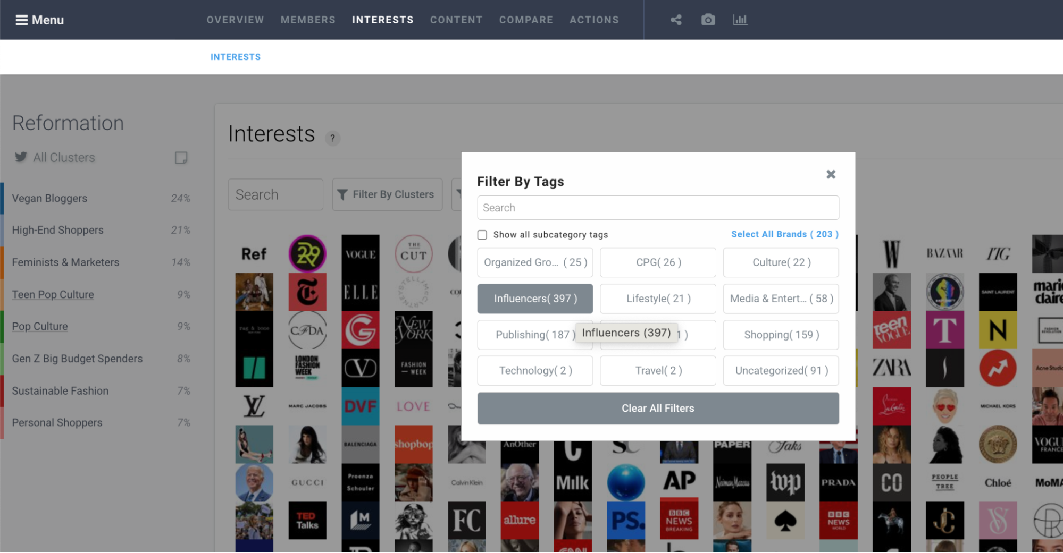1063x553 pixels.
Task: Select the allure brand tile
Action: coord(520,520)
